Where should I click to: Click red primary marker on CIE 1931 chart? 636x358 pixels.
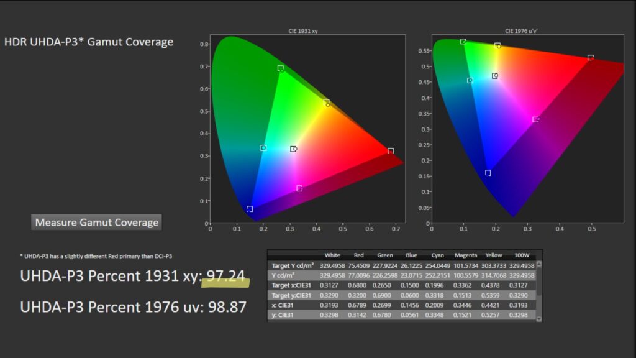[391, 151]
